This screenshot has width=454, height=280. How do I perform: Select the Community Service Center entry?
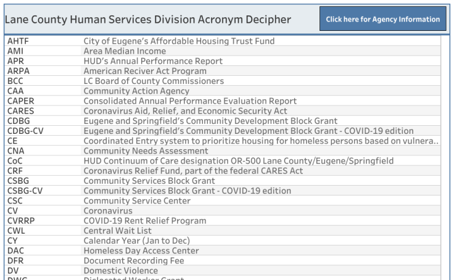pyautogui.click(x=139, y=200)
